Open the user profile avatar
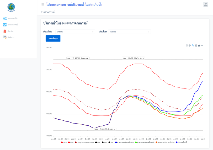The width and height of the screenshot is (213, 150). click(206, 4)
